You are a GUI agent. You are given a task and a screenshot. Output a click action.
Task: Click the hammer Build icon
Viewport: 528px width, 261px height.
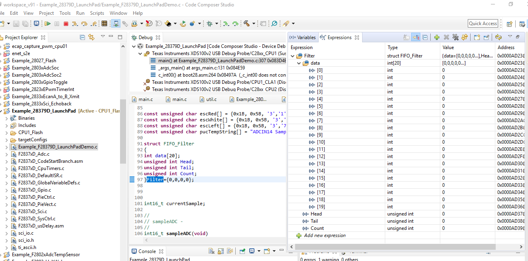247,24
